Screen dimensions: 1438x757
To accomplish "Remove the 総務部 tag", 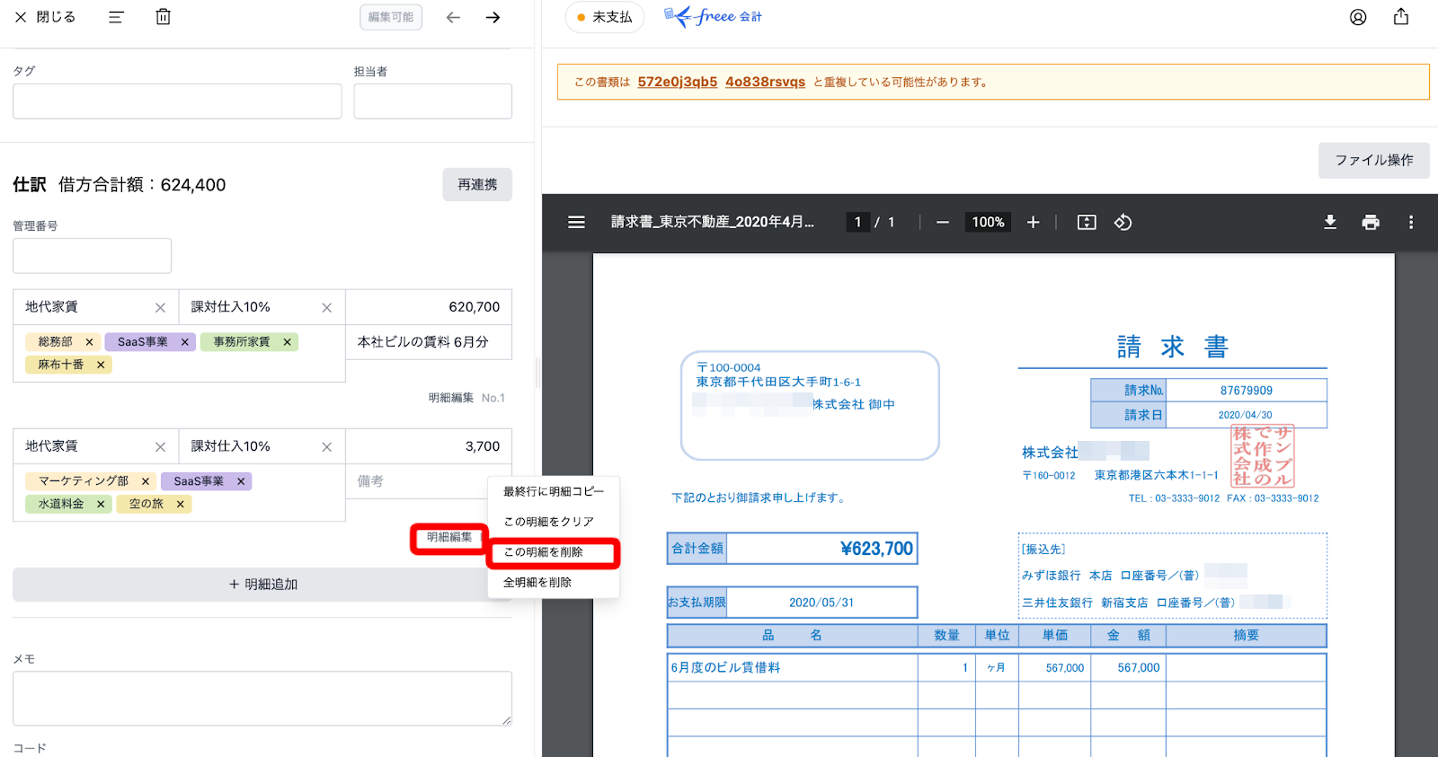I will tap(89, 342).
